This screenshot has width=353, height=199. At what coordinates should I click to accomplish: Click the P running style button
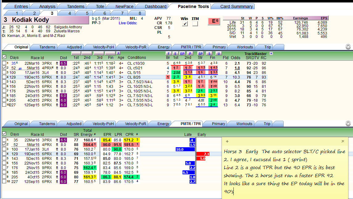click(x=190, y=54)
